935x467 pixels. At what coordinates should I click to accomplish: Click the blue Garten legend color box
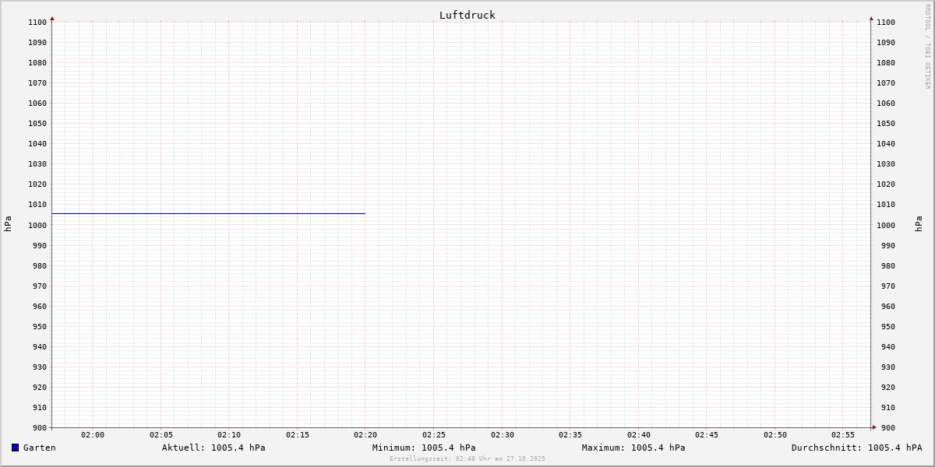(15, 448)
